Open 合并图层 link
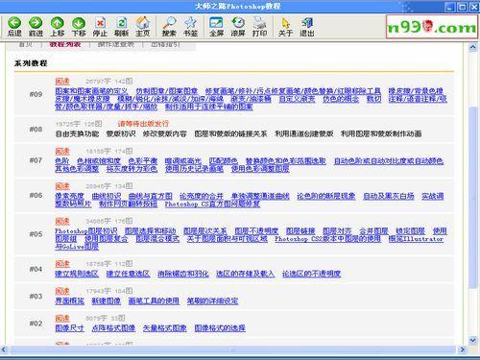Image resolution: width=480 pixels, height=360 pixels. point(373,230)
